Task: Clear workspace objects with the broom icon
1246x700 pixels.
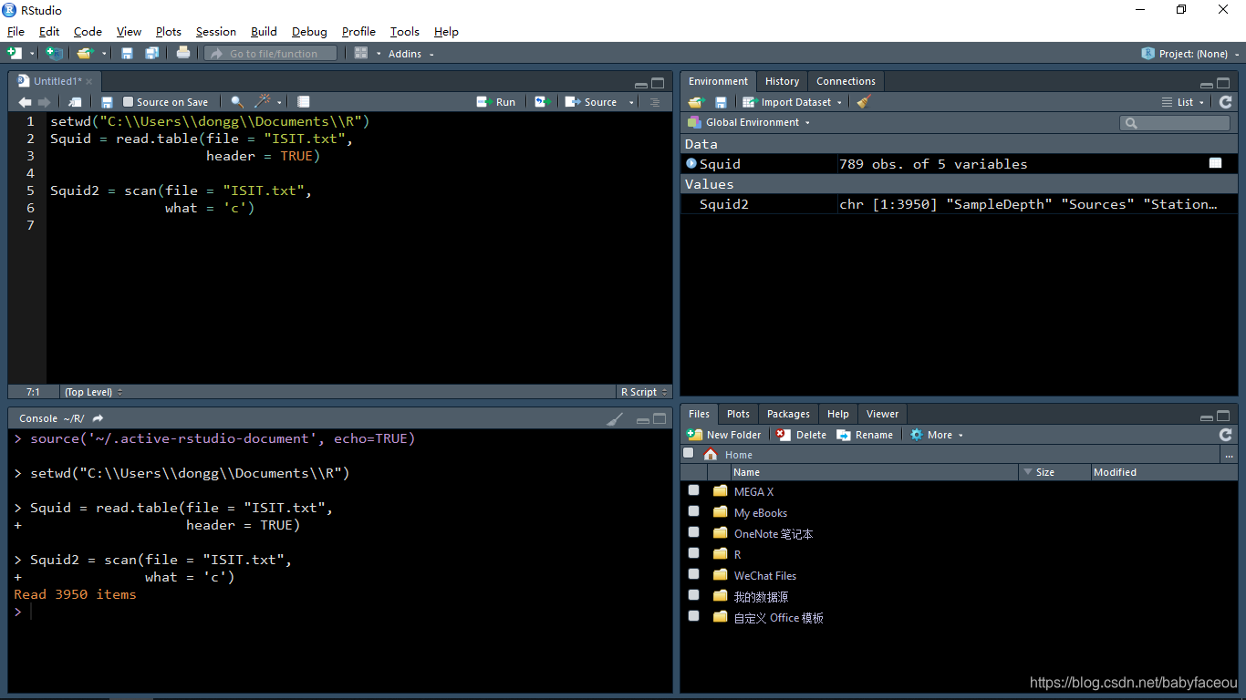Action: coord(864,102)
